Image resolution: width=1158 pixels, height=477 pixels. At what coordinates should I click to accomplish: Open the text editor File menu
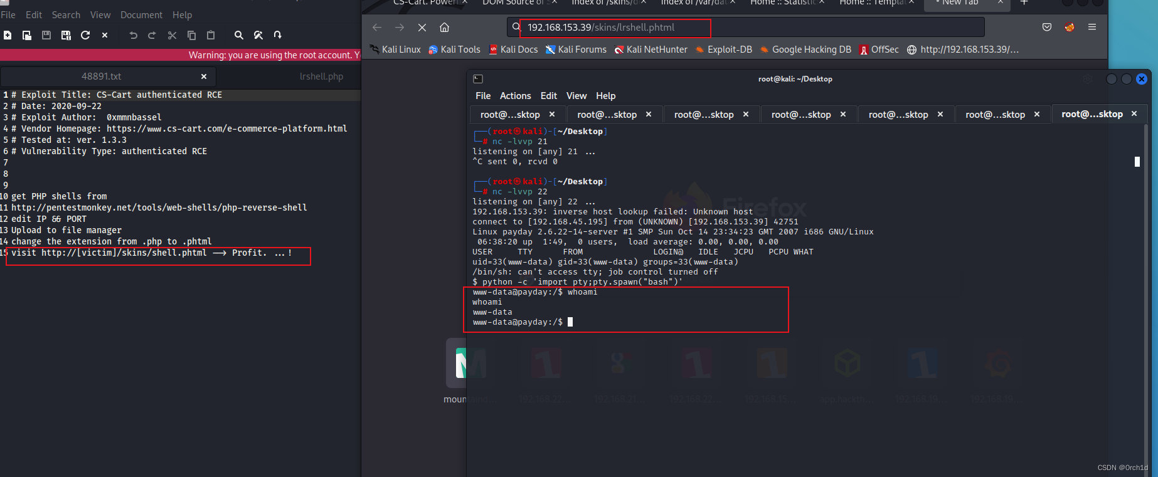(8, 14)
